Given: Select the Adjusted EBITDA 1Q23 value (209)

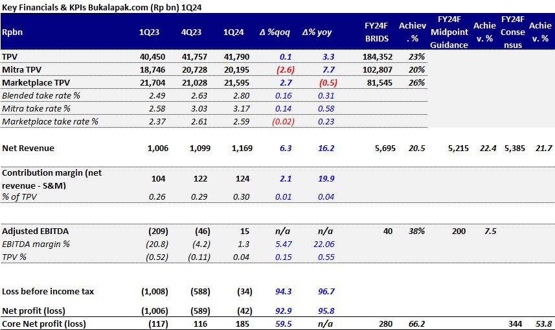Looking at the screenshot, I should (x=158, y=231).
